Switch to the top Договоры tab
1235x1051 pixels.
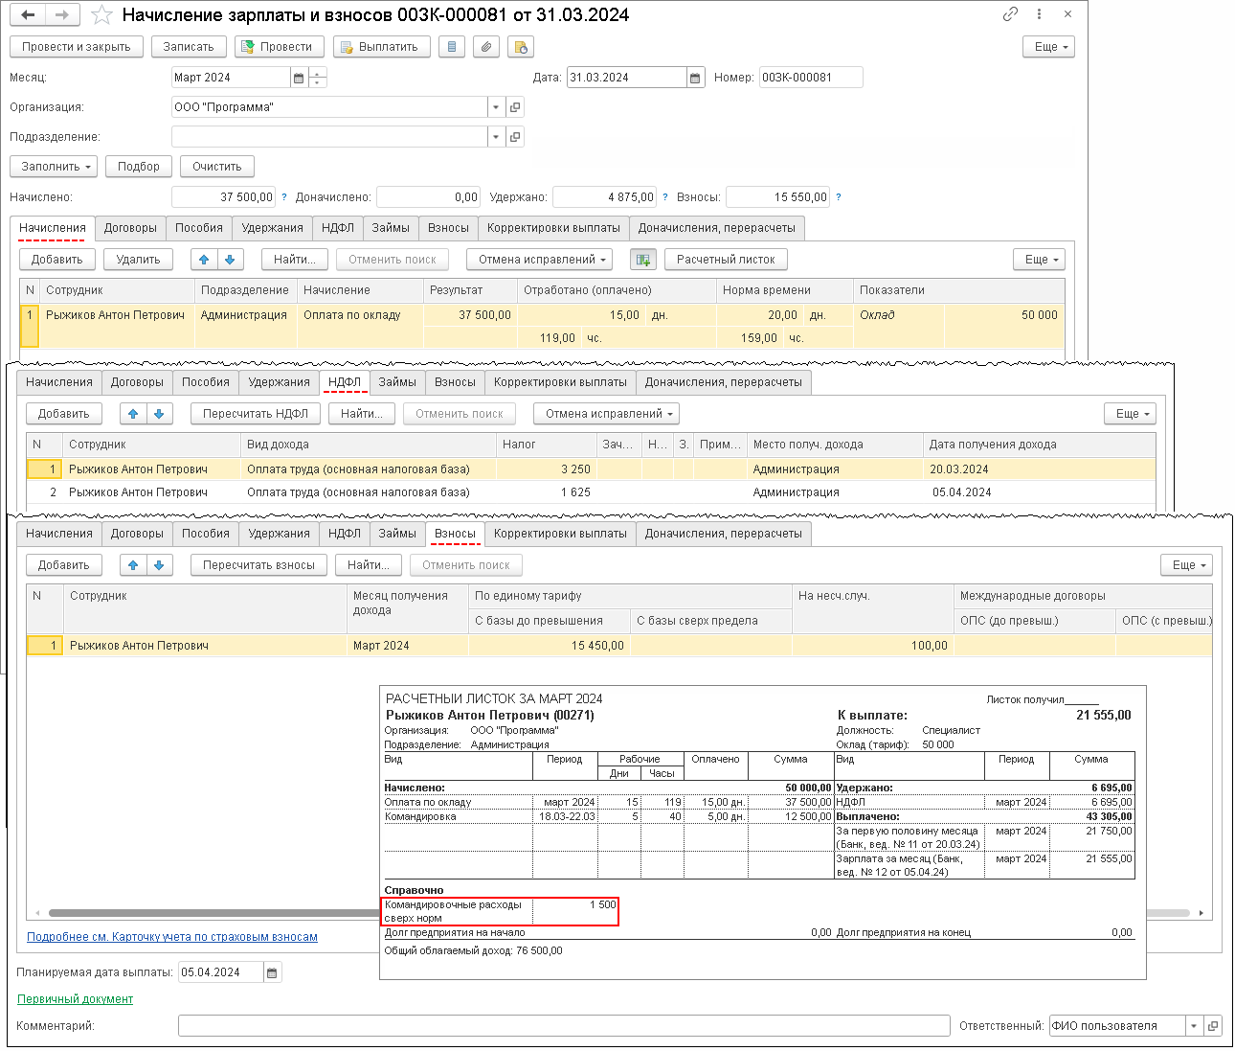[130, 228]
